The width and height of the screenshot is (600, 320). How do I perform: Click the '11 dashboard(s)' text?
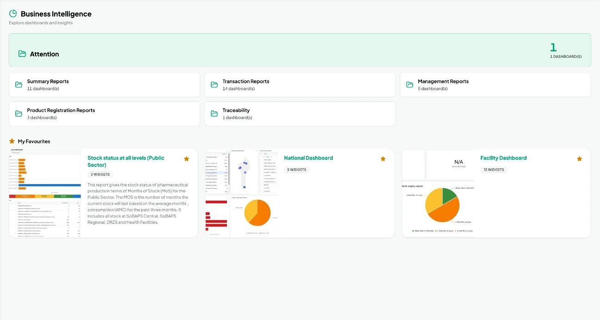coord(43,89)
